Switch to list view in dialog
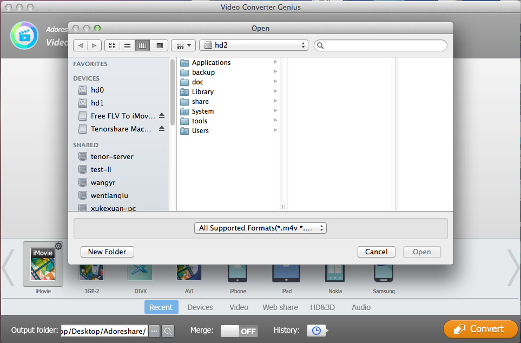The width and height of the screenshot is (521, 343). coord(128,45)
